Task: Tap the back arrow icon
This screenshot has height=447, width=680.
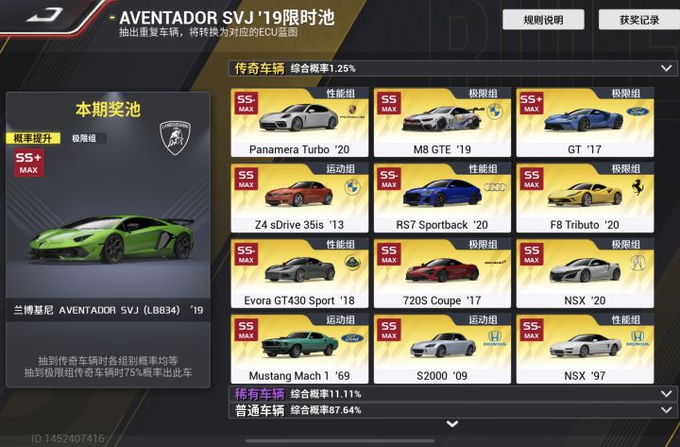Action: (45, 16)
